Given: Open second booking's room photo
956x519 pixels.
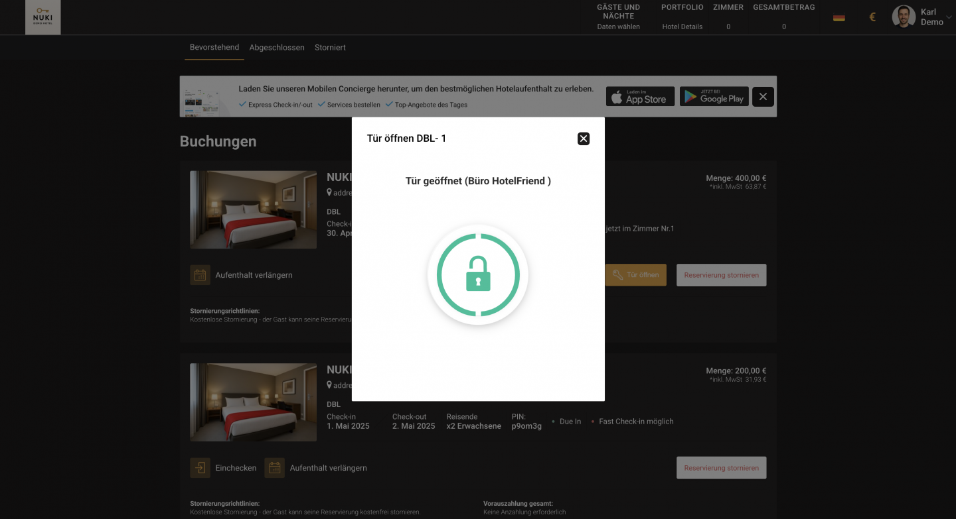Looking at the screenshot, I should click(x=253, y=402).
